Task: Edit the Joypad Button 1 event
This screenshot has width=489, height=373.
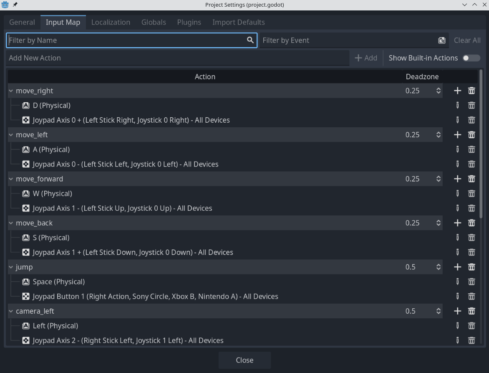Action: click(x=457, y=297)
